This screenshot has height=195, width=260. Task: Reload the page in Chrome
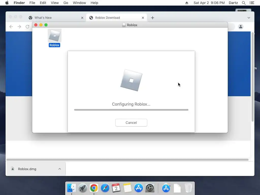click(27, 27)
